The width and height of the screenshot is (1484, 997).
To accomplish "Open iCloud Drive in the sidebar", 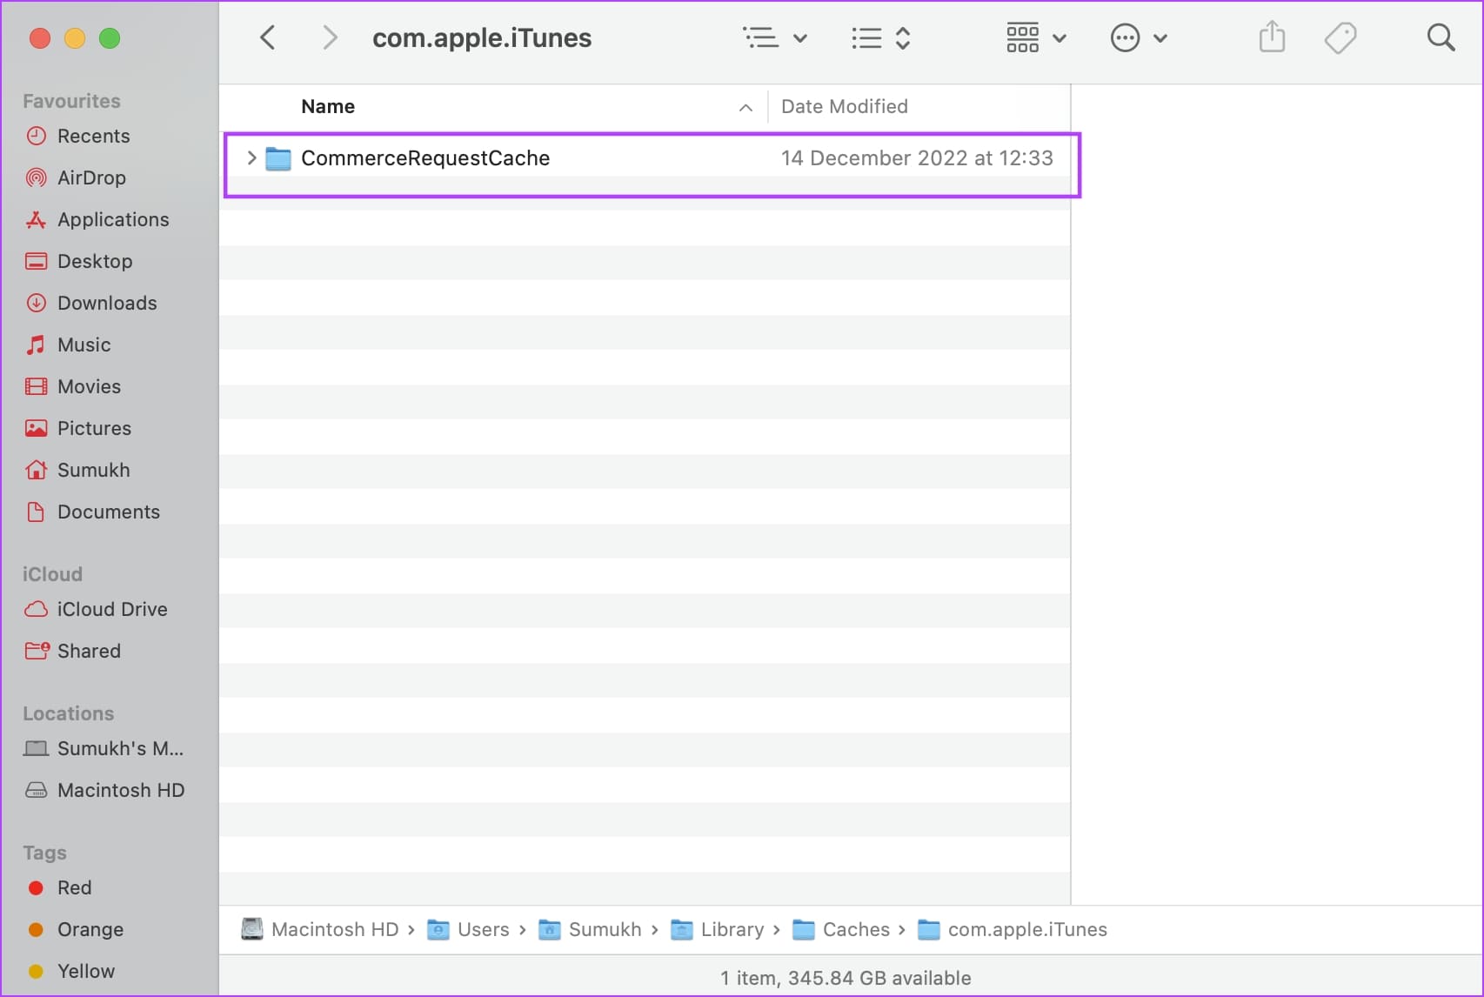I will tap(112, 609).
